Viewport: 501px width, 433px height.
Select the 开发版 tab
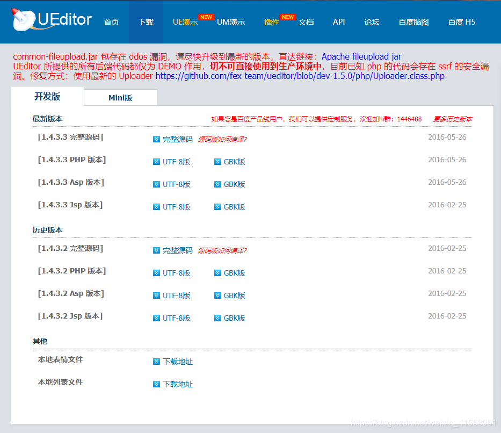click(47, 97)
